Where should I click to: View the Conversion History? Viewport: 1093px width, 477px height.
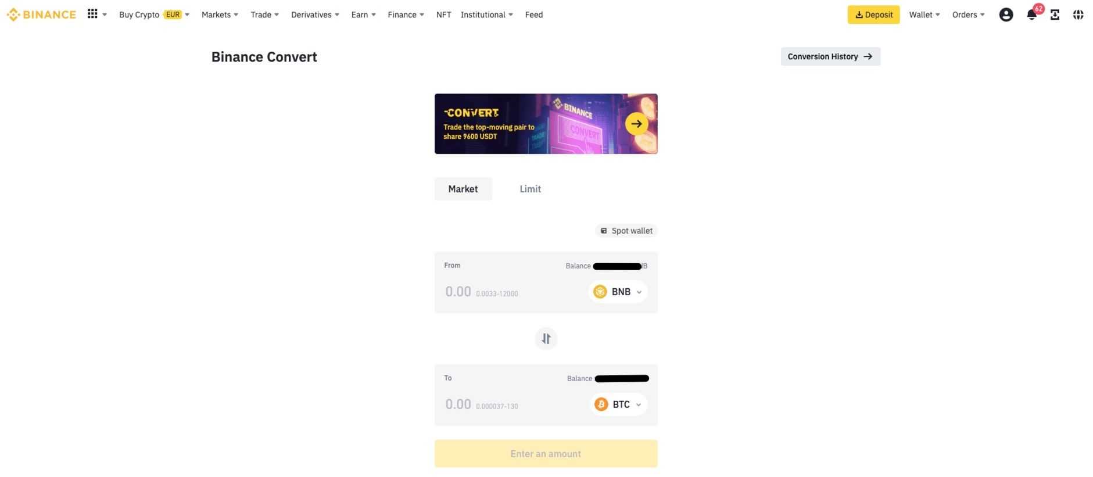pos(829,56)
